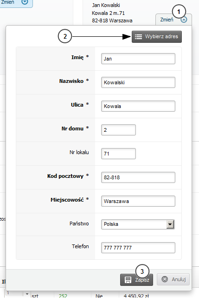The height and width of the screenshot is (298, 199).
Task: Click the gray X cancel icon
Action: (x=165, y=279)
